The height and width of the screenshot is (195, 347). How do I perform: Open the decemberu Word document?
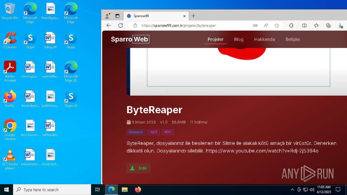pyautogui.click(x=30, y=99)
